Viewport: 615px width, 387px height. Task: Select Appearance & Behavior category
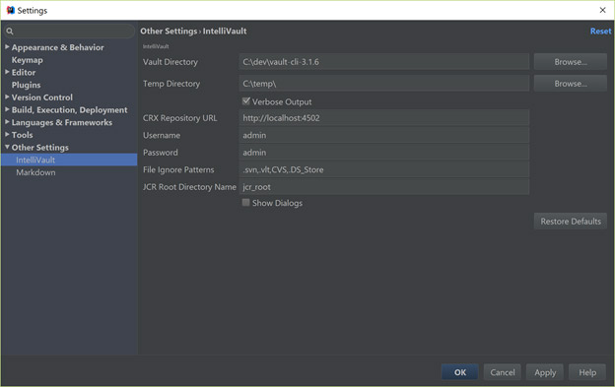57,47
